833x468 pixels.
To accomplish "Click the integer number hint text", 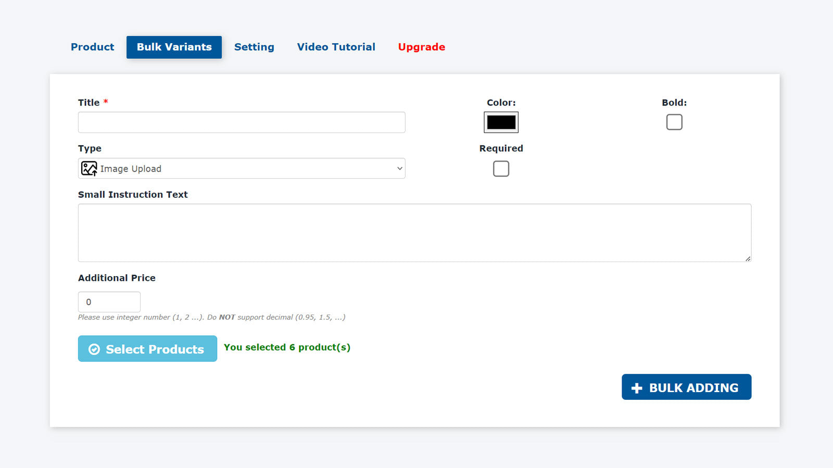I will point(212,317).
